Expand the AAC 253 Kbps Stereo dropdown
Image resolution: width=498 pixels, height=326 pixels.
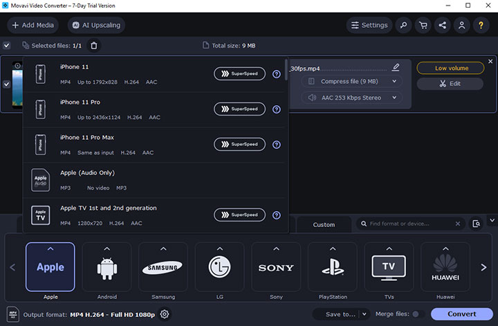point(351,98)
